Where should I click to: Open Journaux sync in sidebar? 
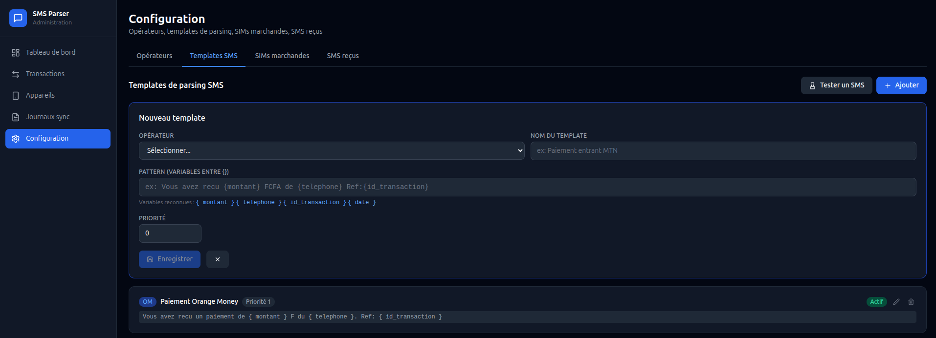coord(47,117)
